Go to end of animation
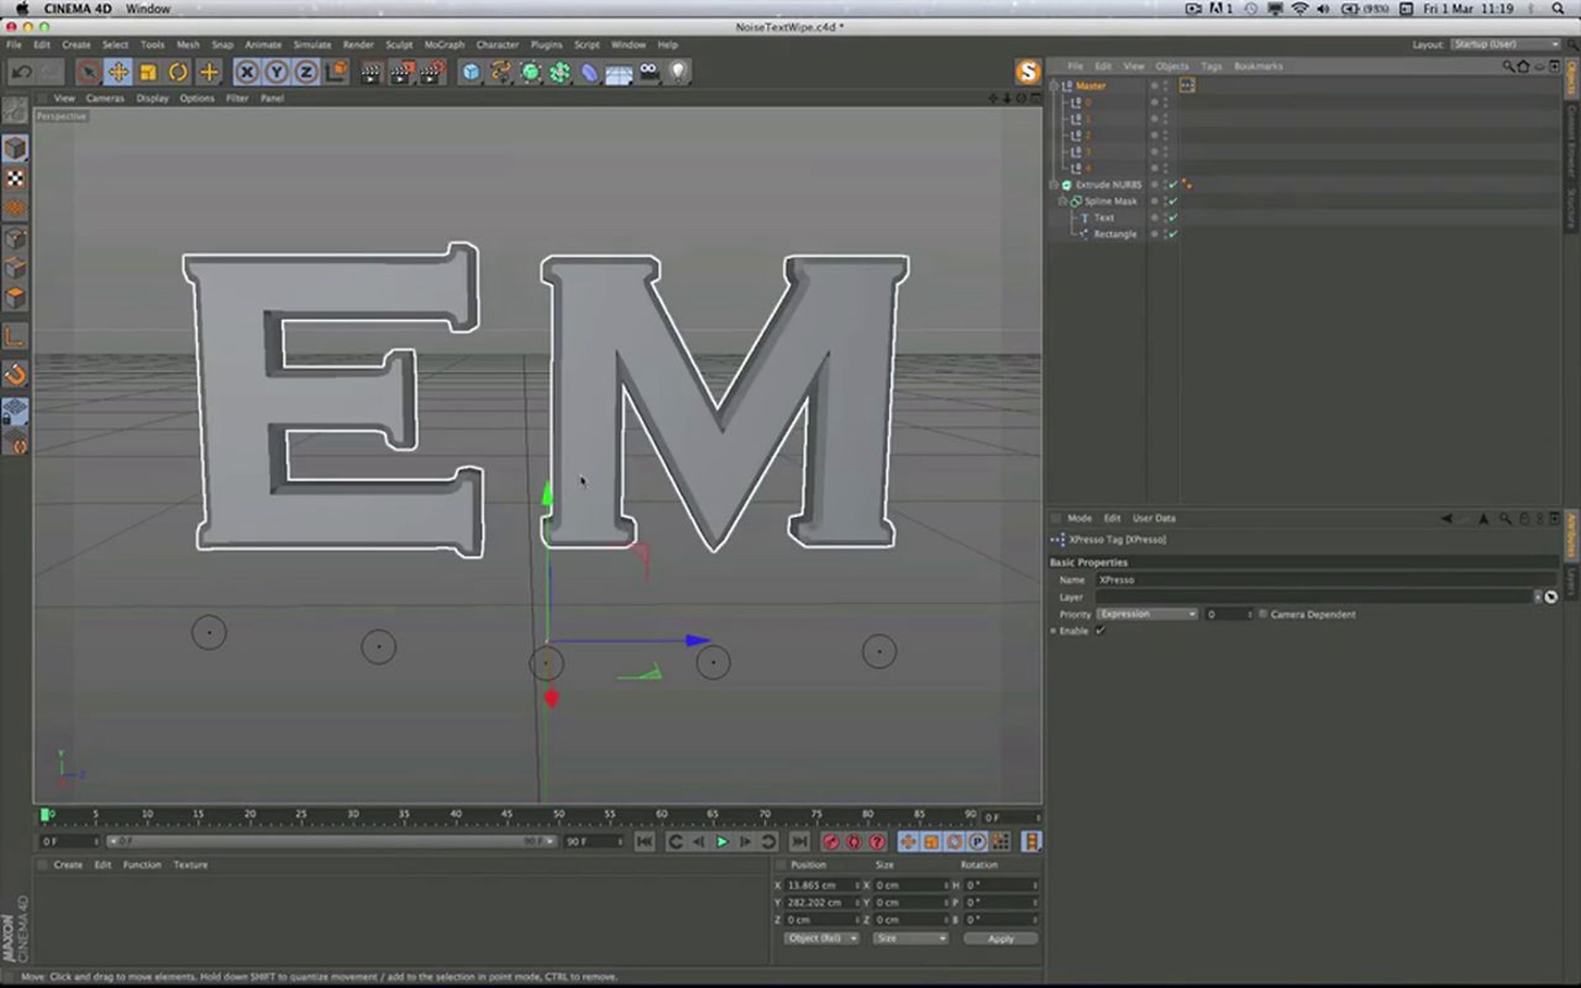Viewport: 1581px width, 988px height. (x=799, y=841)
